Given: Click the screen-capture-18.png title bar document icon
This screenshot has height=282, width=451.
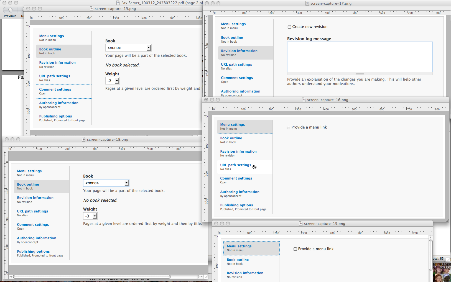Looking at the screenshot, I should [x=84, y=139].
